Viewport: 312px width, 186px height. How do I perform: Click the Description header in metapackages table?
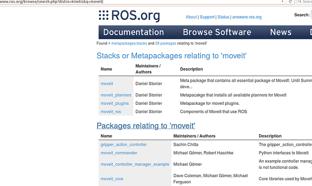pyautogui.click(x=191, y=69)
